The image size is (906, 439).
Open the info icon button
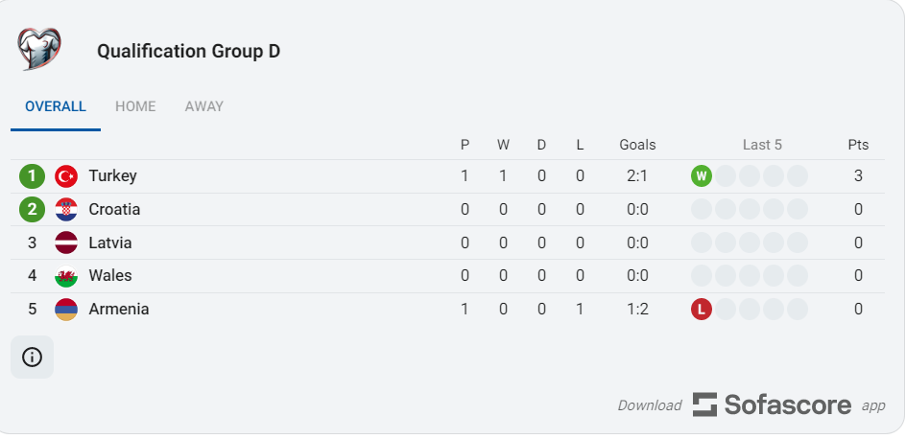[32, 358]
